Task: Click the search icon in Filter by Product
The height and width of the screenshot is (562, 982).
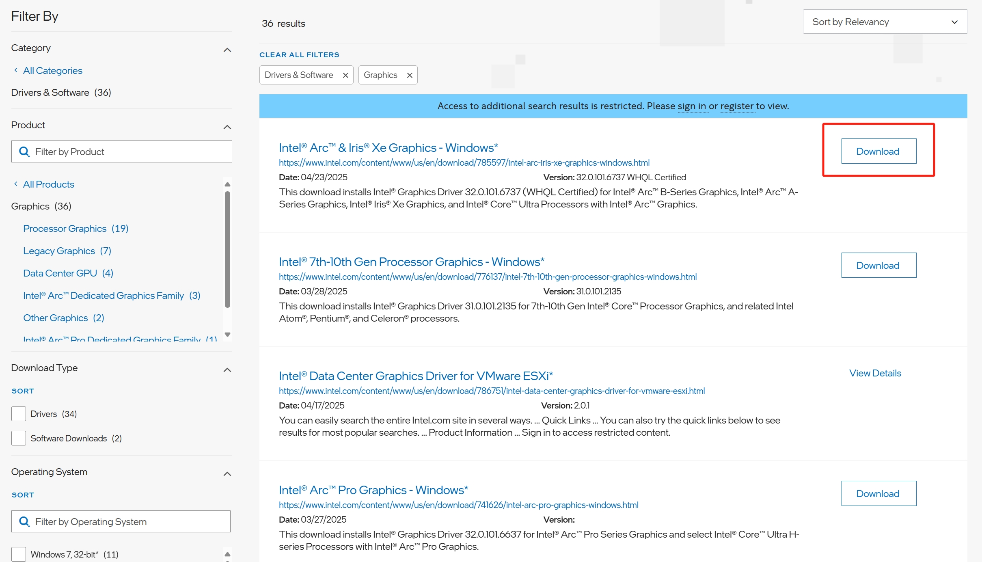Action: pyautogui.click(x=24, y=152)
